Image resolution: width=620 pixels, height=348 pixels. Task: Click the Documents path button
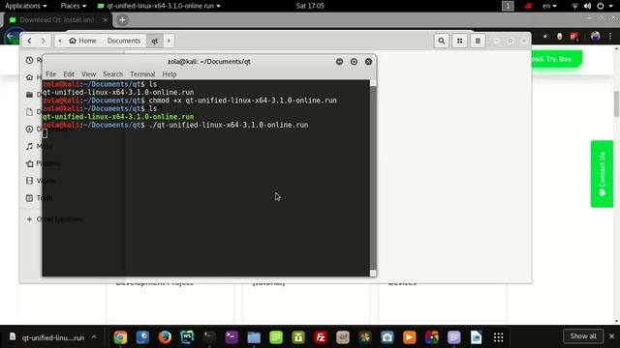click(x=124, y=41)
